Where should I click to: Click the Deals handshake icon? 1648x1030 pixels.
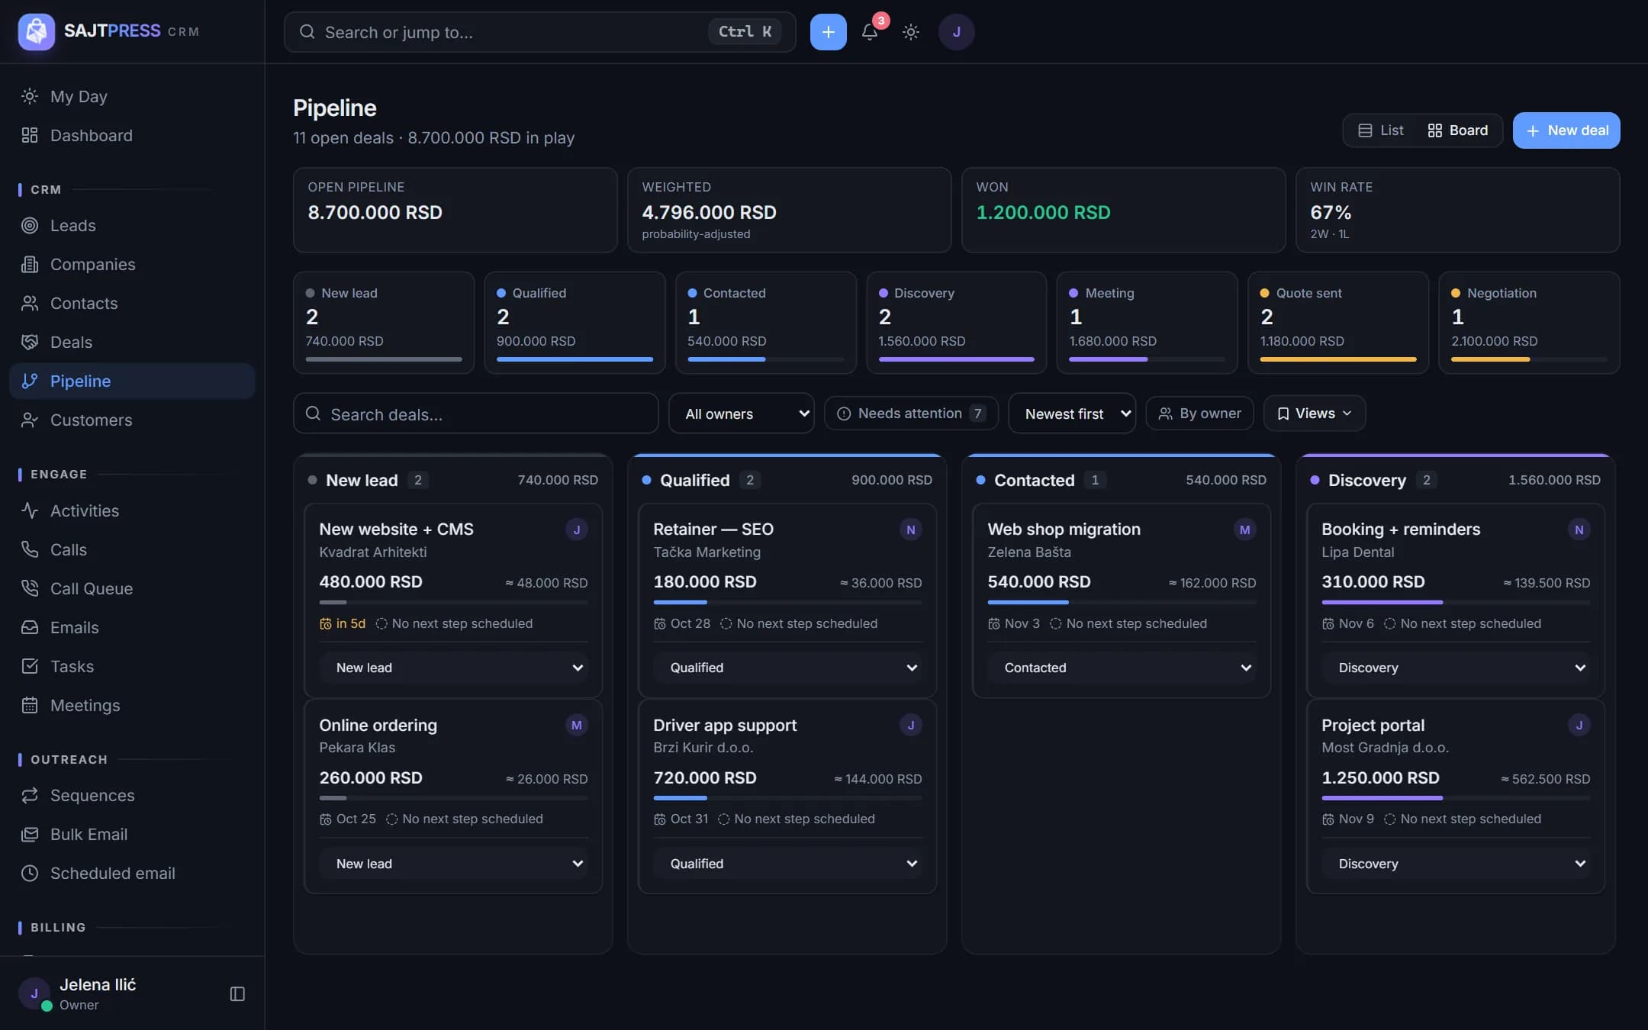[x=30, y=342]
